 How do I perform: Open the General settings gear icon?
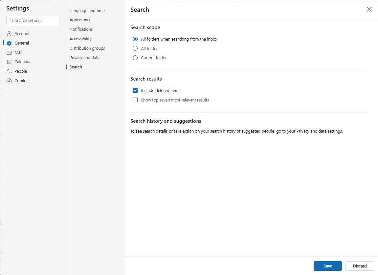click(9, 43)
